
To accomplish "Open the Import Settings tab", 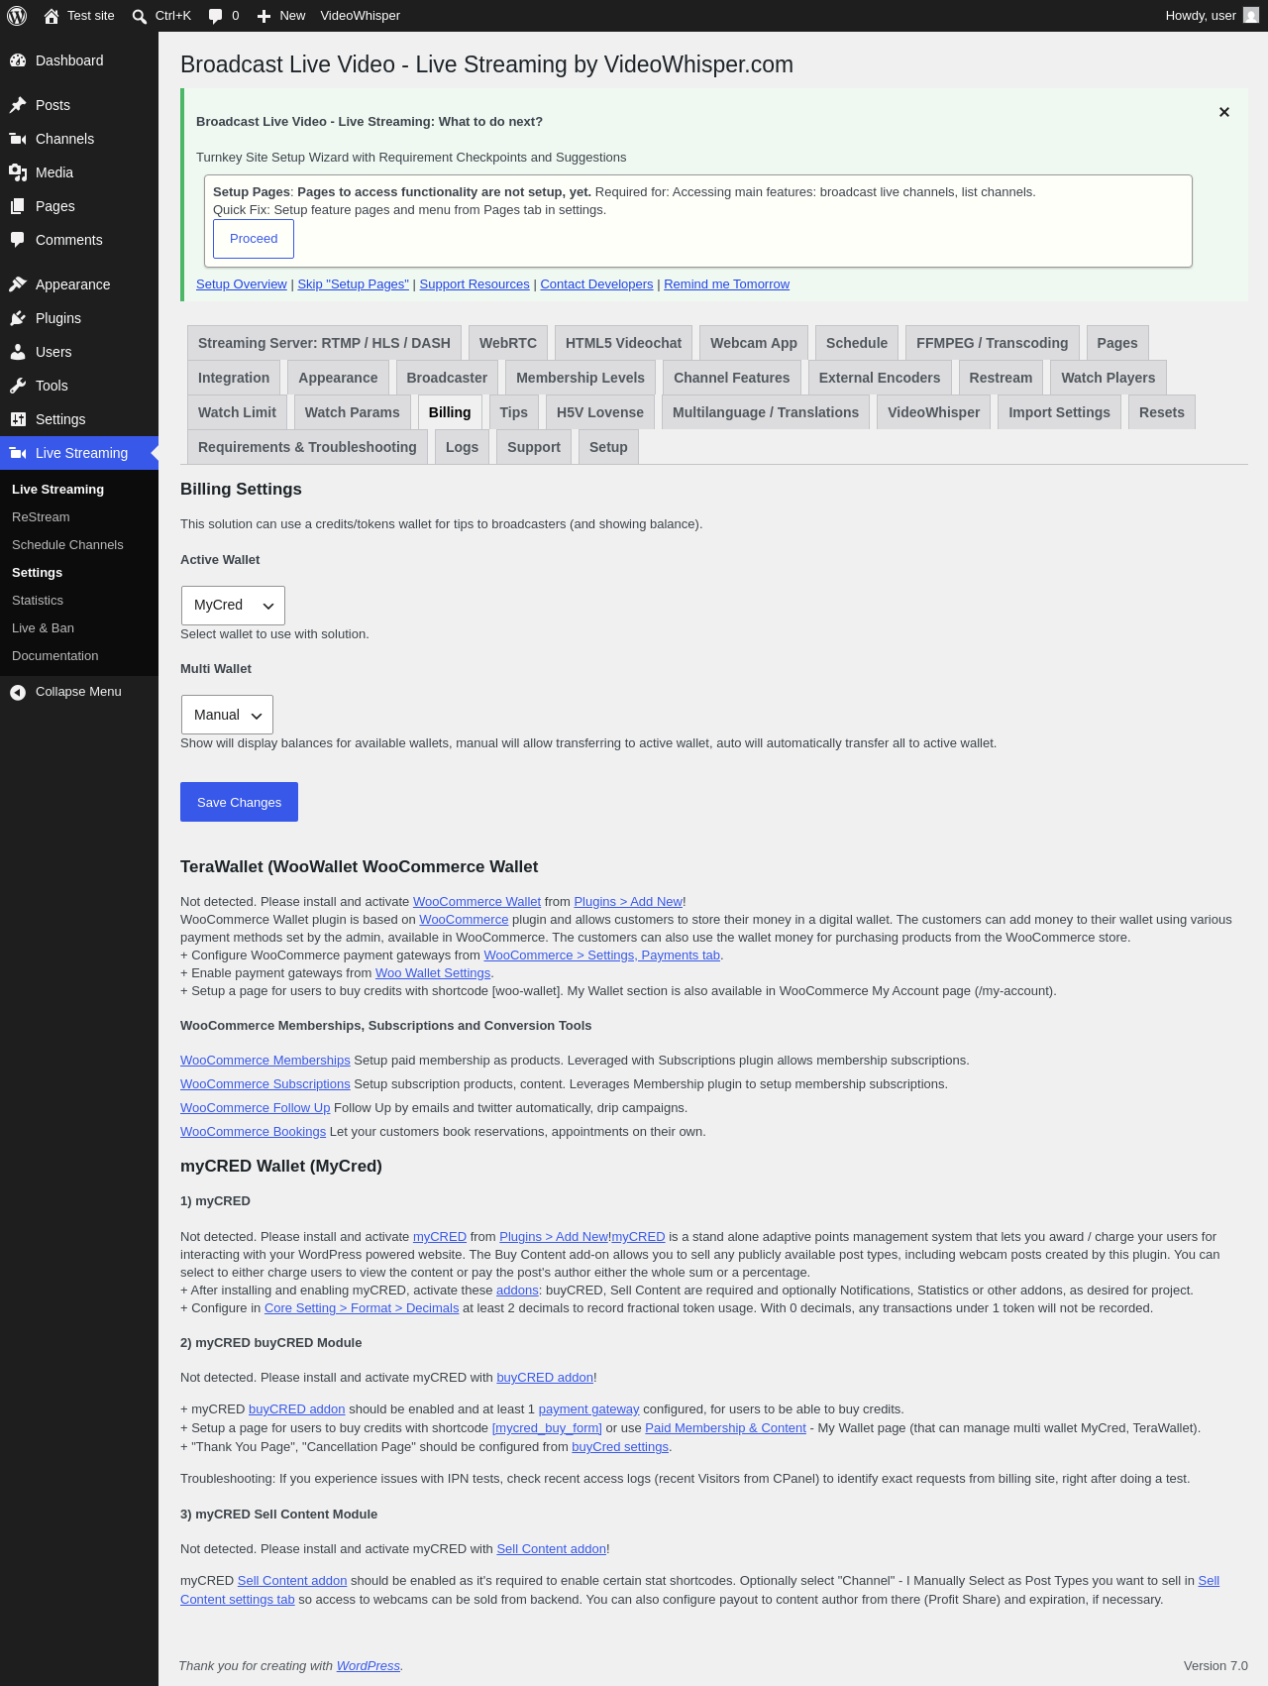I will pyautogui.click(x=1059, y=412).
